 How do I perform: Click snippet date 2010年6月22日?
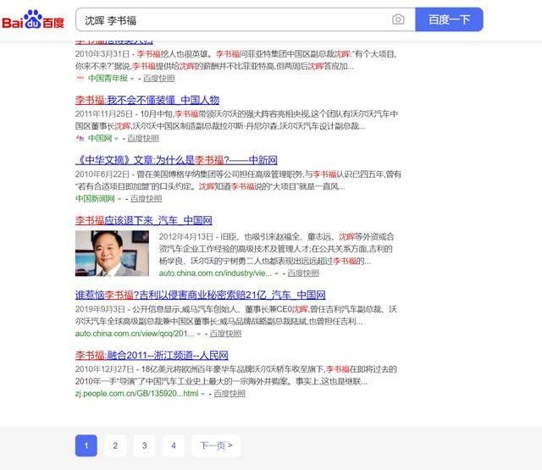coord(102,174)
